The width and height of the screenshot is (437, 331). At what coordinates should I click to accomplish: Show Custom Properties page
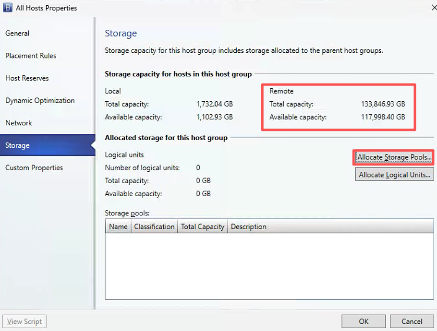click(x=34, y=168)
